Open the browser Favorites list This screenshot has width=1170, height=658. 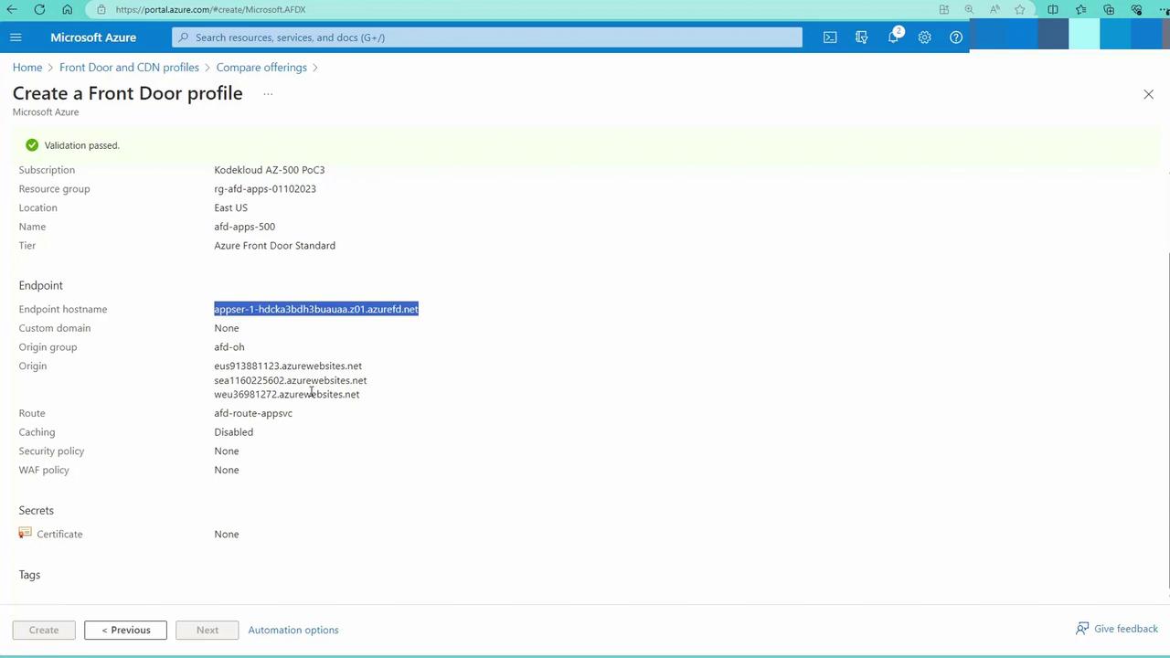click(x=1081, y=9)
